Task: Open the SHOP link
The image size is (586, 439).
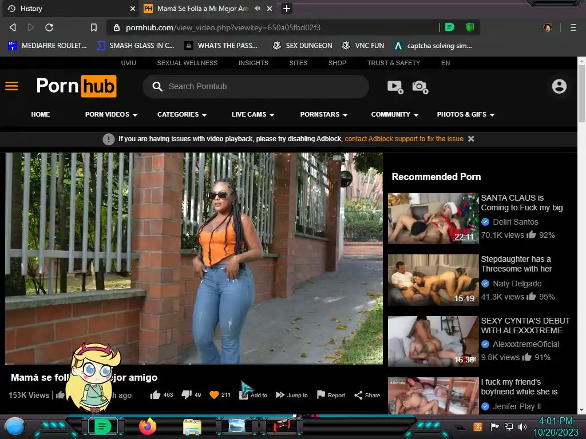Action: [337, 63]
